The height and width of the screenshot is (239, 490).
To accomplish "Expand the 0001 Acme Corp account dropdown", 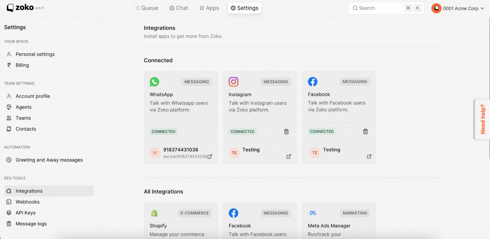I will 458,8.
